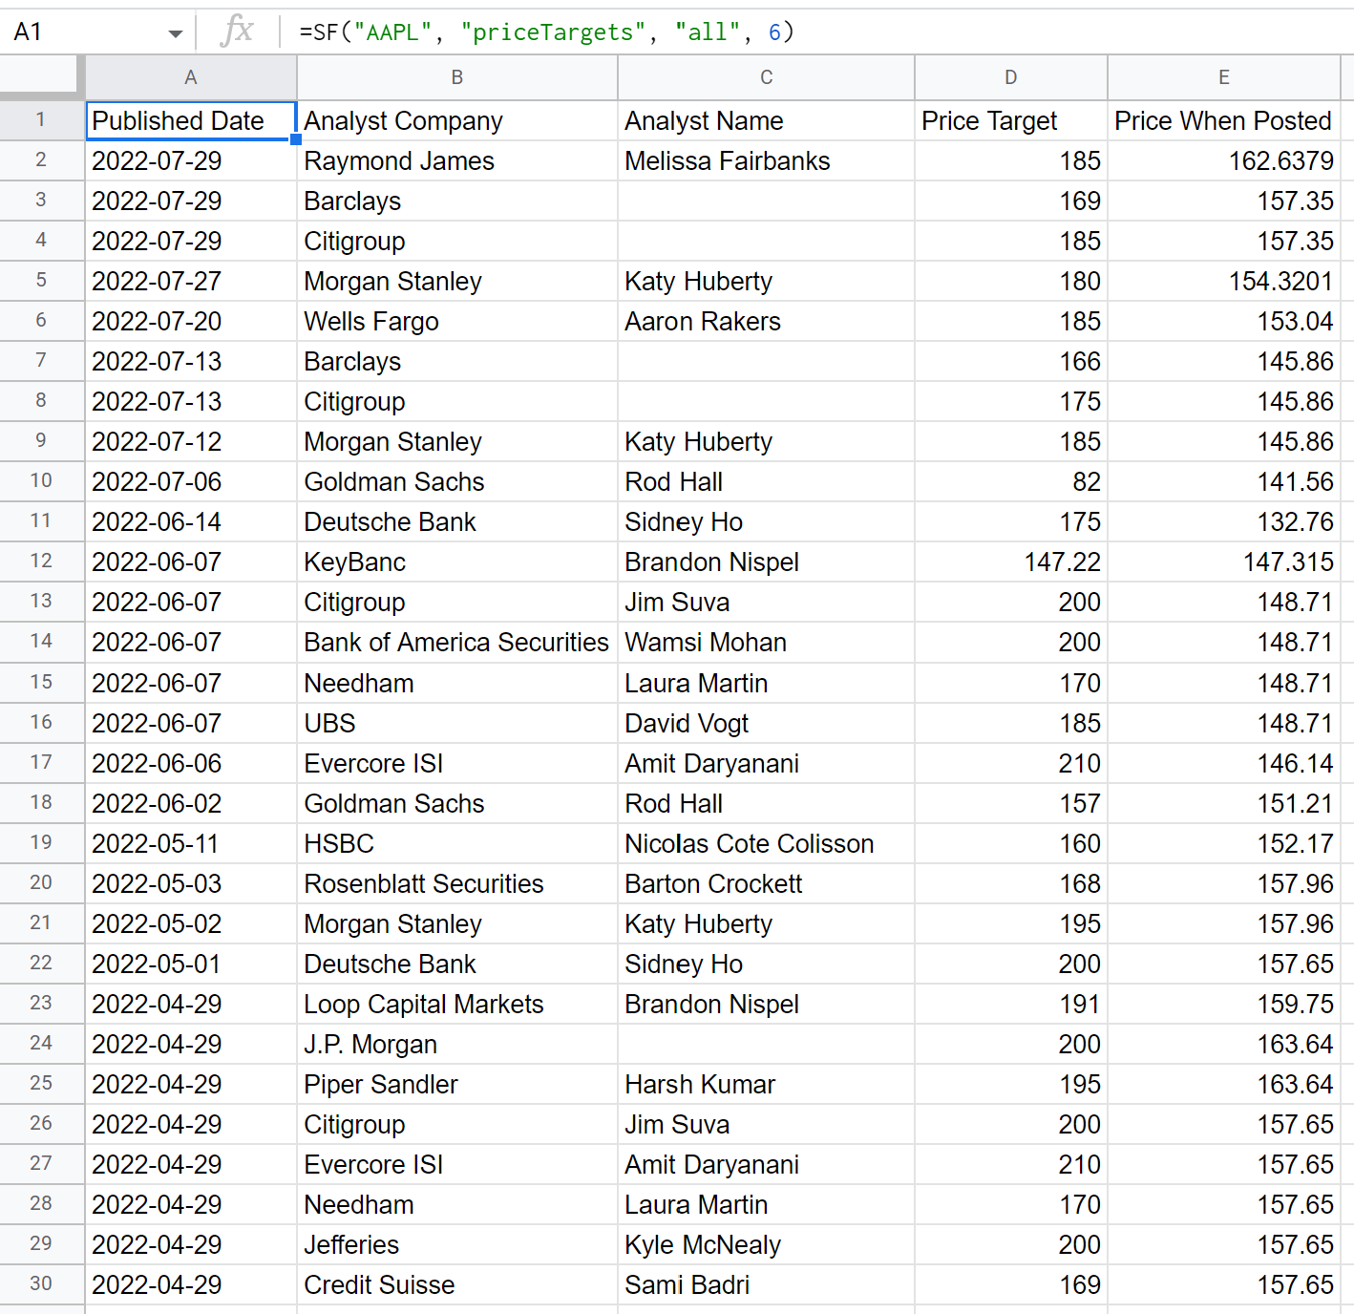Select column E header
Image resolution: width=1354 pixels, height=1314 pixels.
[x=1224, y=77]
